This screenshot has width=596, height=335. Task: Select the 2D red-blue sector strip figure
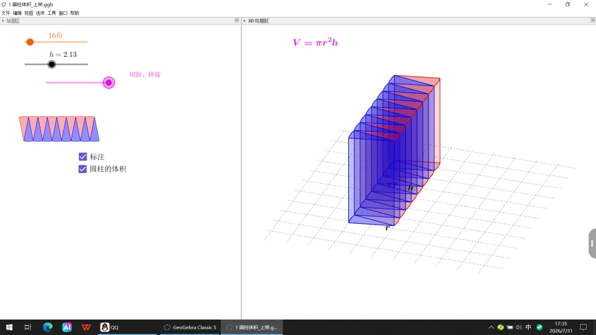click(59, 129)
